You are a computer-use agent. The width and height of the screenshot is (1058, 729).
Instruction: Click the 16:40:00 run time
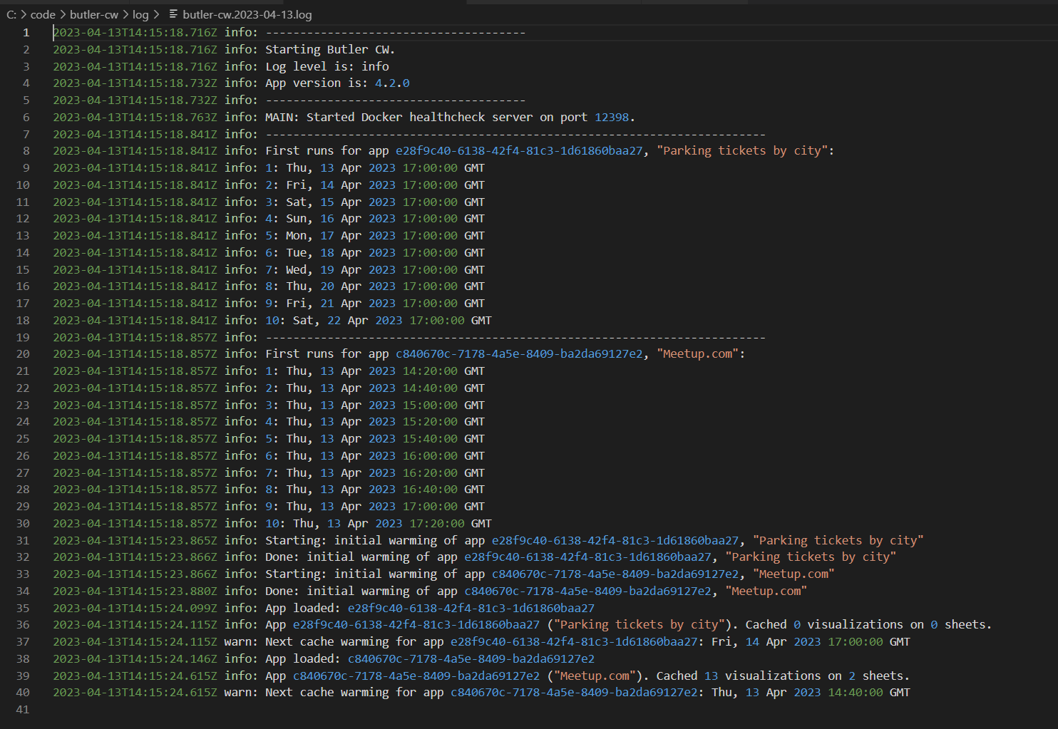tap(430, 489)
